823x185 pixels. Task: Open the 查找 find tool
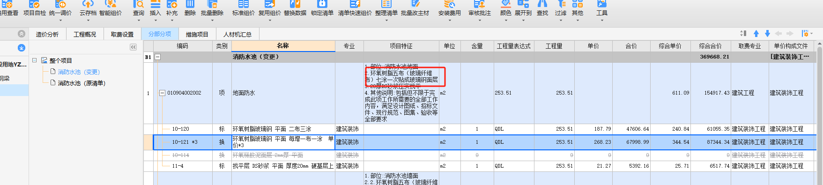click(x=542, y=8)
